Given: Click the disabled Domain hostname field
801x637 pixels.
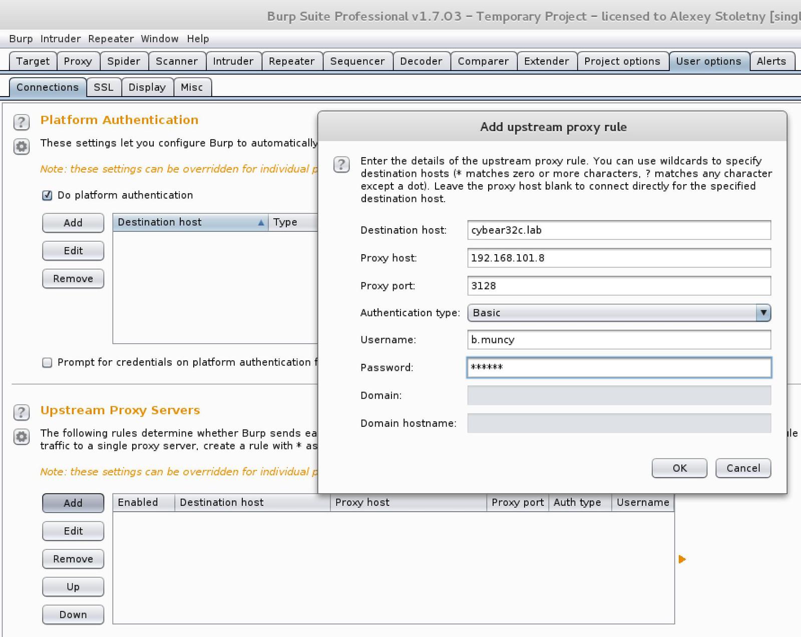Looking at the screenshot, I should [619, 423].
